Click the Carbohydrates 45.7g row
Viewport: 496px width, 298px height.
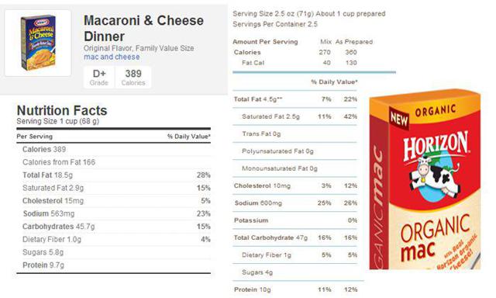pyautogui.click(x=114, y=227)
